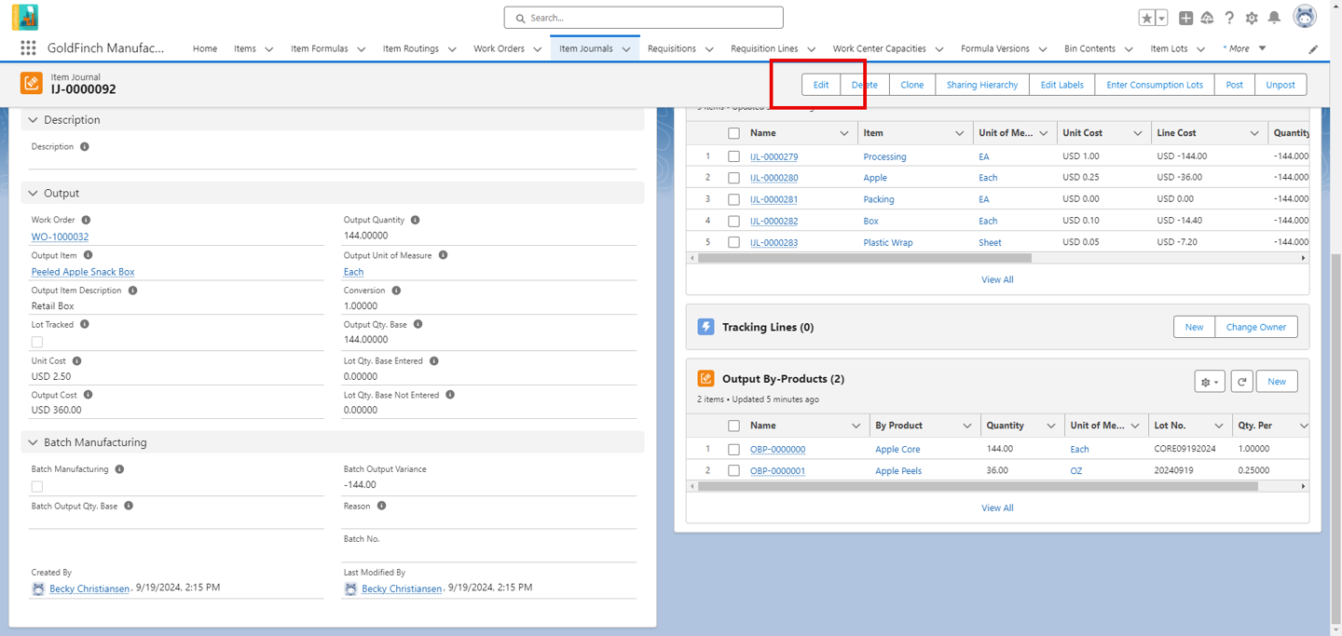Screen dimensions: 1342x636
Task: Open the Item Formulas tab
Action: point(319,48)
